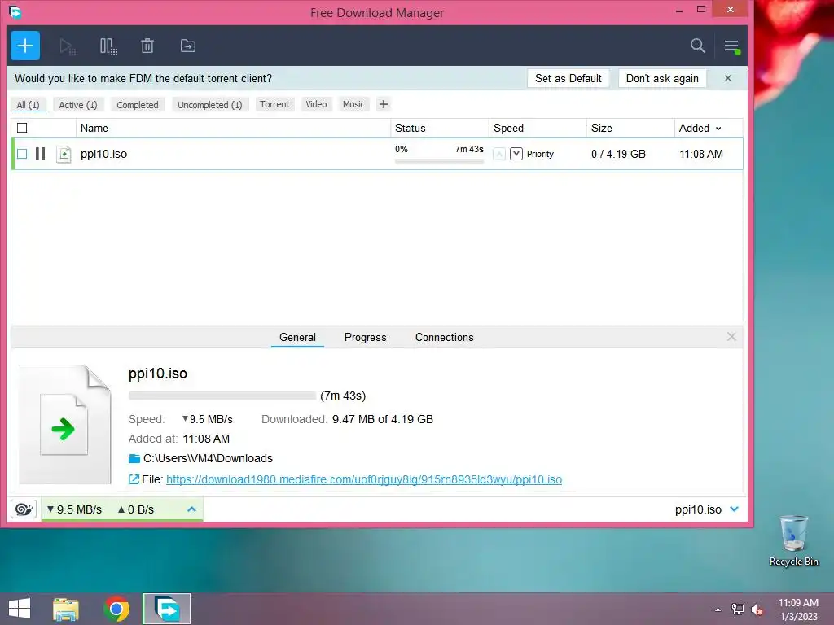Delete selected download with trash icon

tap(147, 46)
